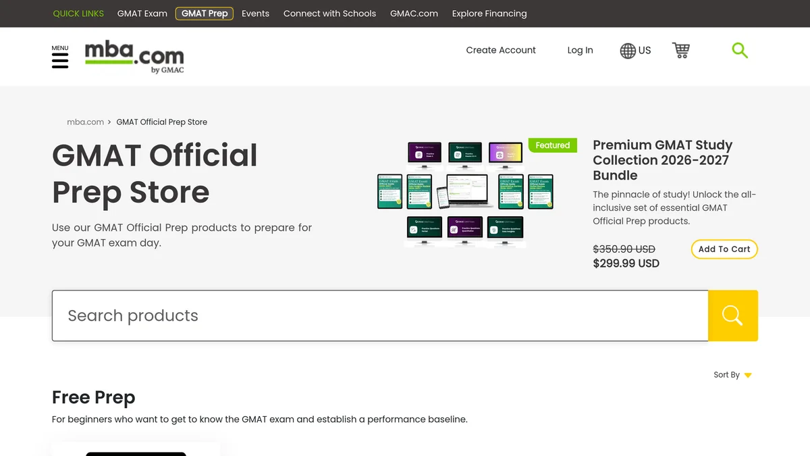The image size is (810, 456).
Task: Open Connect with Schools link
Action: (329, 14)
